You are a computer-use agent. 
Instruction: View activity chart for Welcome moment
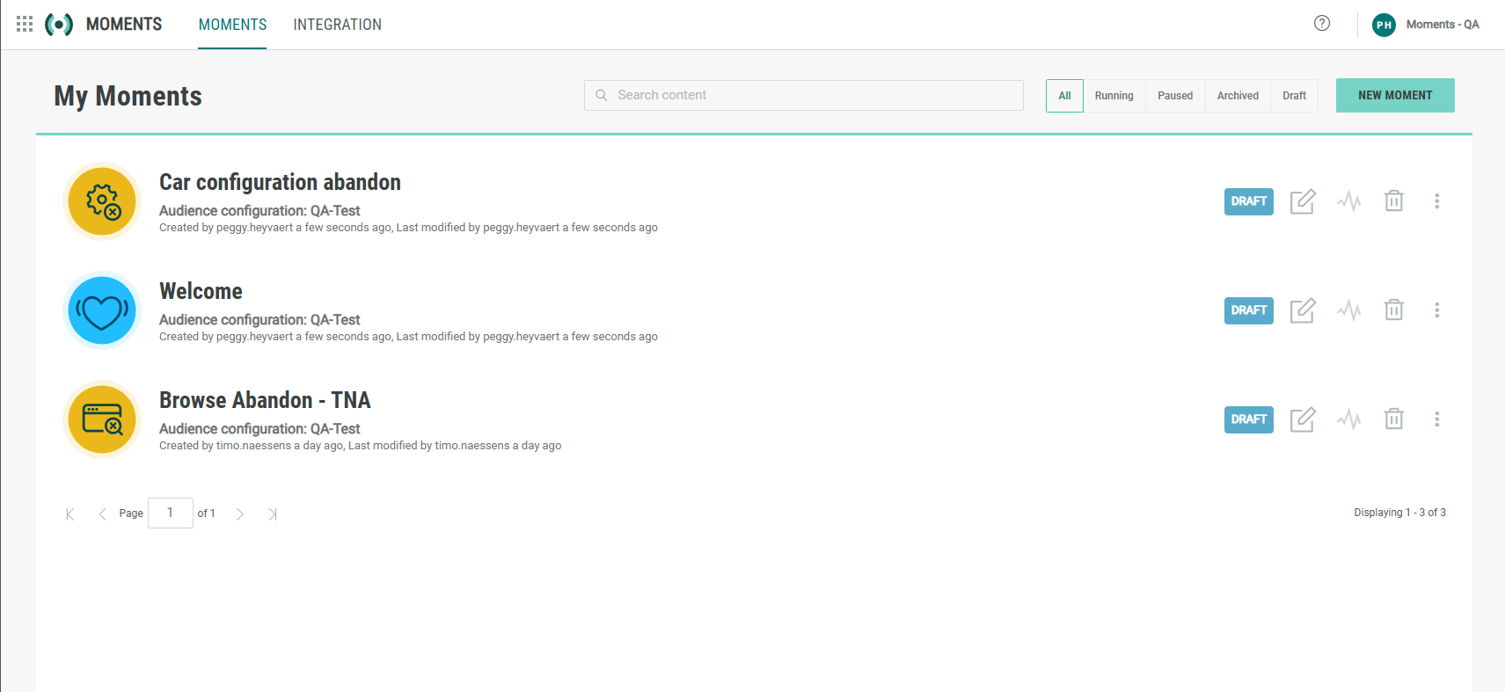[x=1348, y=310]
